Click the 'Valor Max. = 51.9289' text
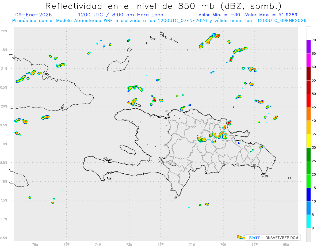 (271, 15)
